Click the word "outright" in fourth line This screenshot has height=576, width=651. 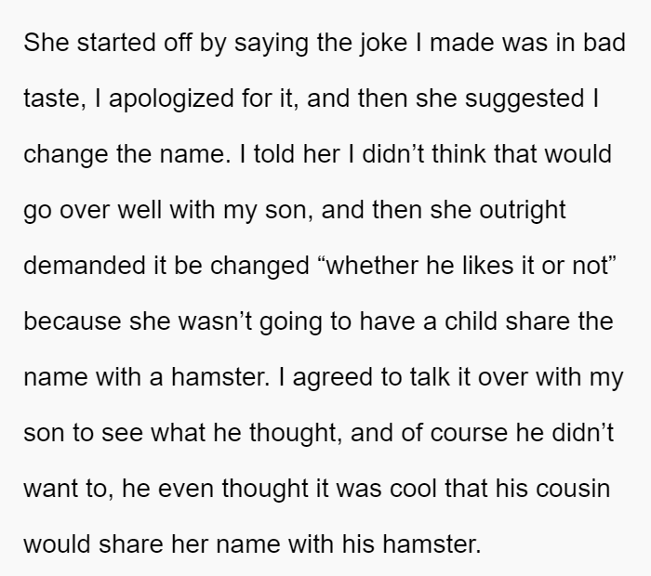(523, 210)
